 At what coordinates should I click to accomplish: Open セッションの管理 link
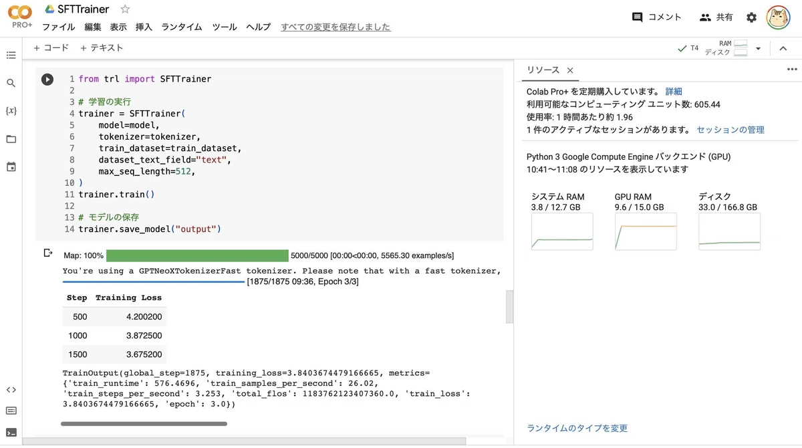(x=730, y=130)
